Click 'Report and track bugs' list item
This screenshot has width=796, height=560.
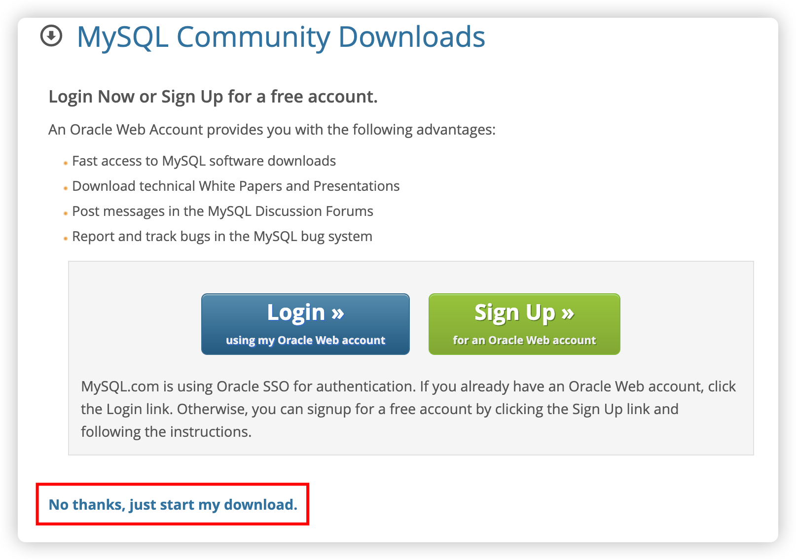pyautogui.click(x=222, y=237)
